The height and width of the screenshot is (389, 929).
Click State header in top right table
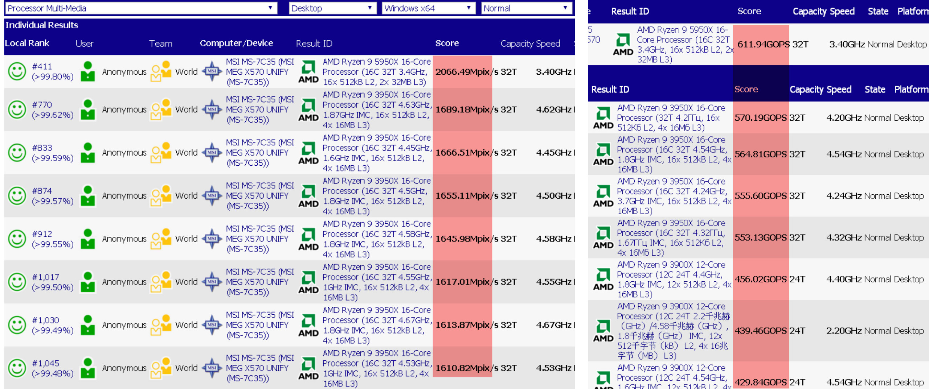tap(878, 11)
